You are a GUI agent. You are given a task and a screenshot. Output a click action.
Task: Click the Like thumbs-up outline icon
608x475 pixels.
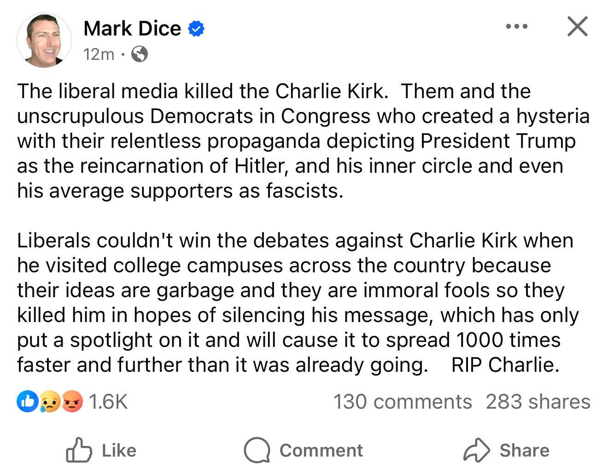[x=79, y=450]
